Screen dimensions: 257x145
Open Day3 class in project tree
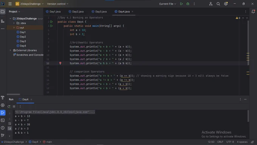21,41
